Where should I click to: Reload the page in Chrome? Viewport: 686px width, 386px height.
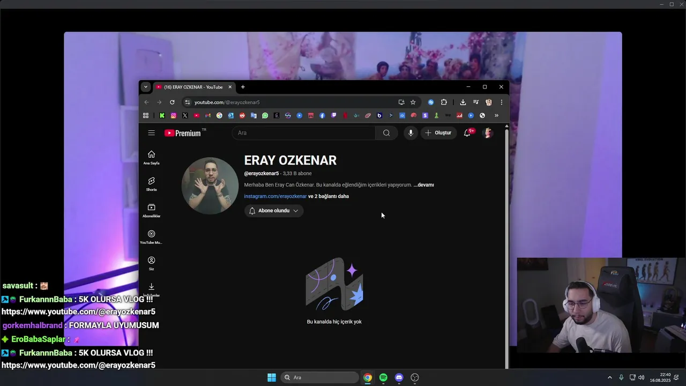172,102
